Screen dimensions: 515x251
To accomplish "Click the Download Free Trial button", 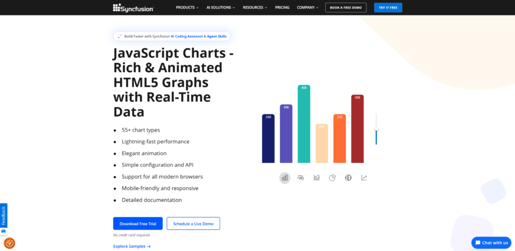I will pyautogui.click(x=138, y=223).
